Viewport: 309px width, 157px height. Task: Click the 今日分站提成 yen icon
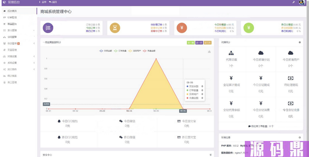click(261, 78)
